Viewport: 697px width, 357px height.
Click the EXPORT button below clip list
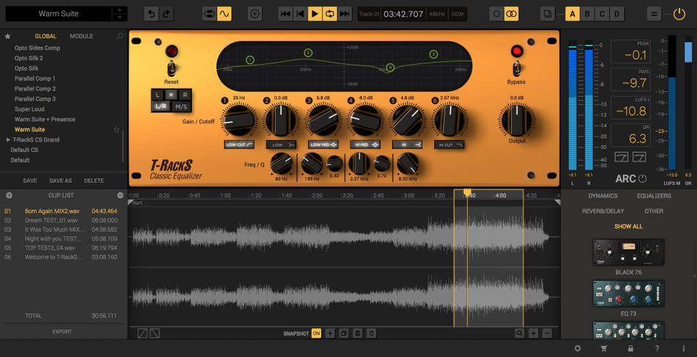tap(62, 332)
